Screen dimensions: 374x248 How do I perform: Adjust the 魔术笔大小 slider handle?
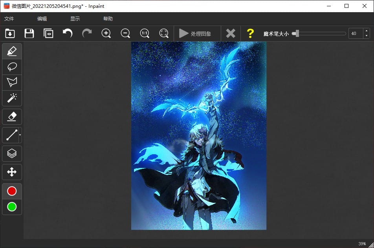point(297,33)
